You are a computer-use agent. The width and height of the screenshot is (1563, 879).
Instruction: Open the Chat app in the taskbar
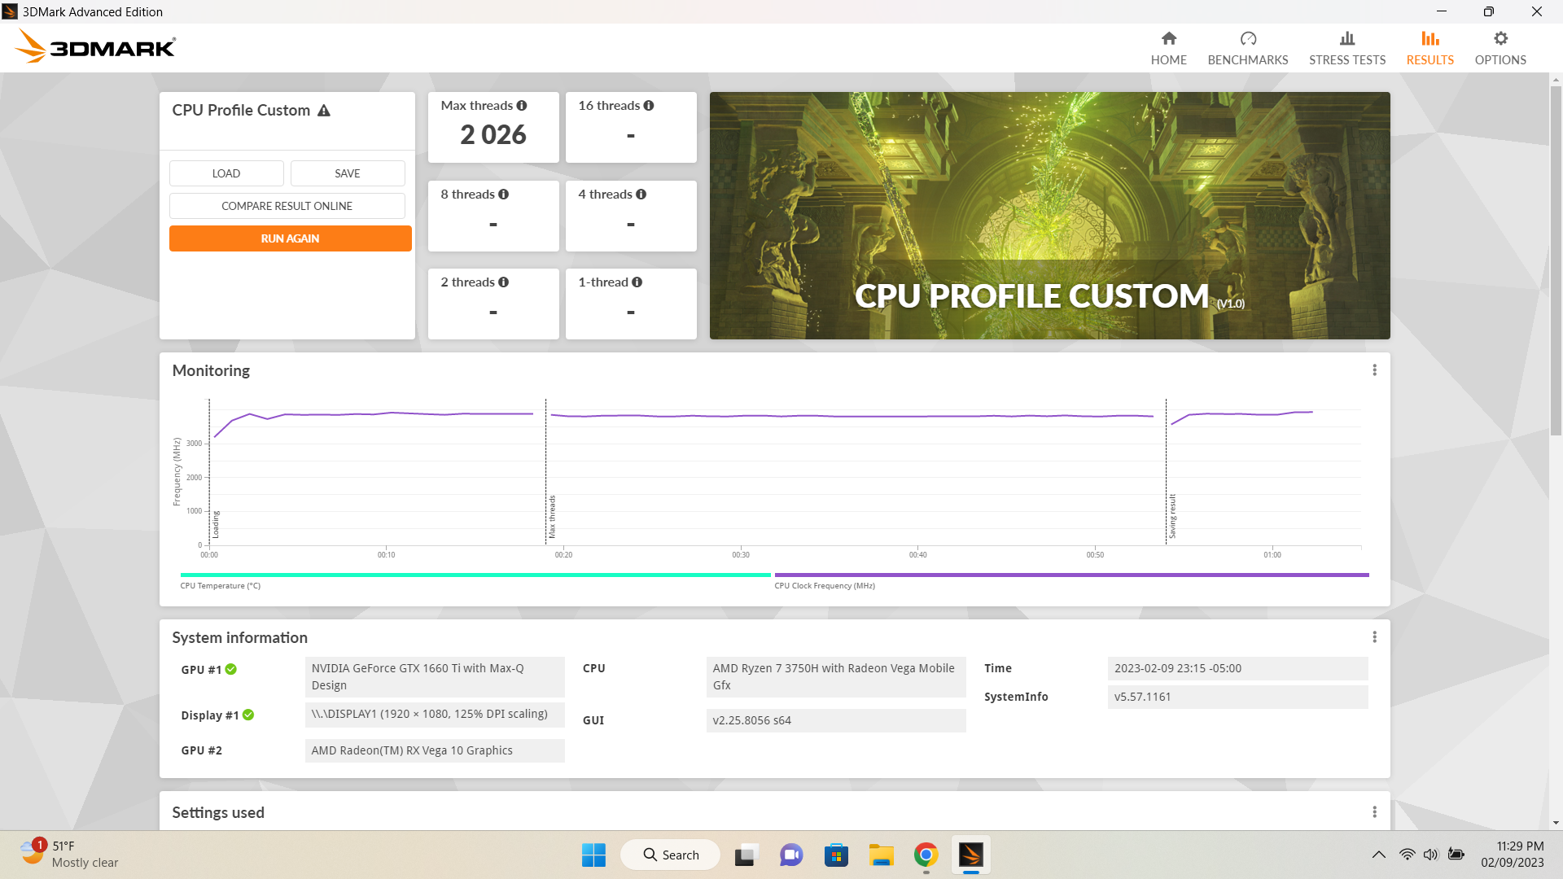click(x=790, y=855)
